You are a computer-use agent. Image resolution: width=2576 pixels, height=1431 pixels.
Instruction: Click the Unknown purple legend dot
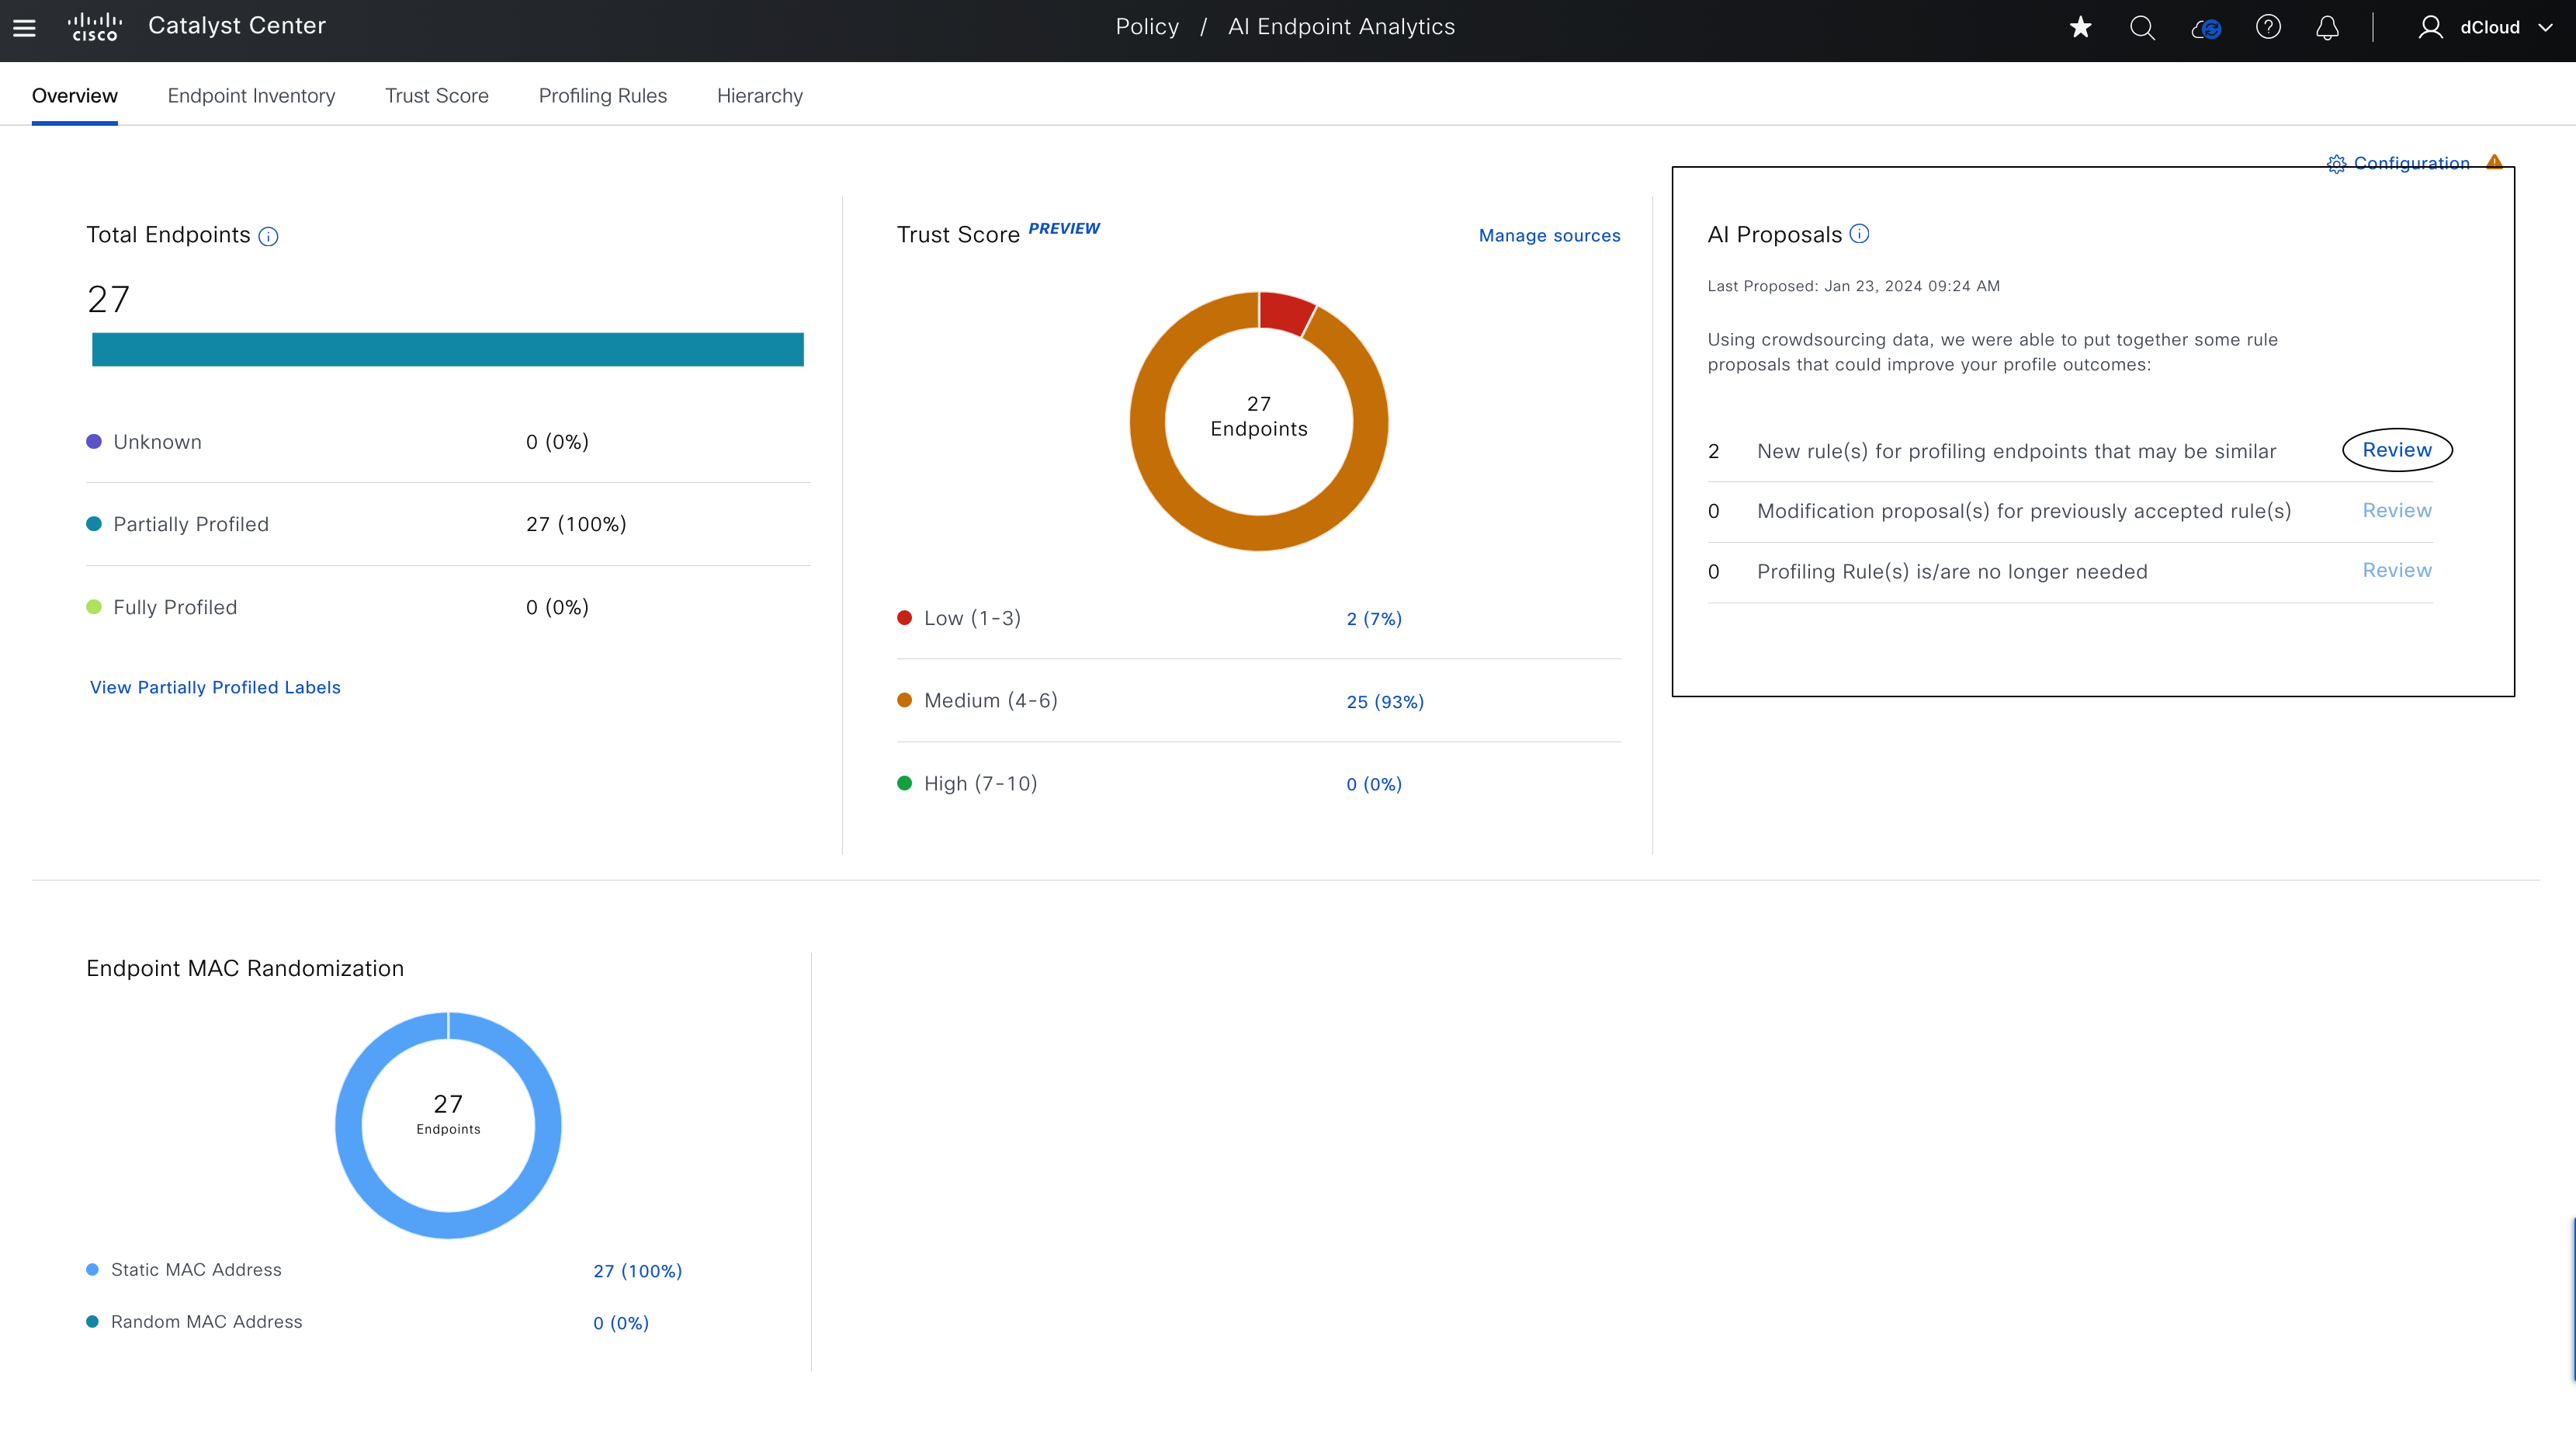pos(94,441)
